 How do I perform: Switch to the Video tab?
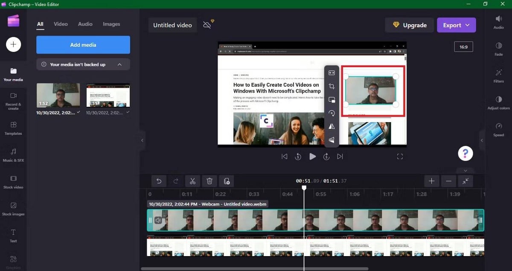[x=61, y=24]
